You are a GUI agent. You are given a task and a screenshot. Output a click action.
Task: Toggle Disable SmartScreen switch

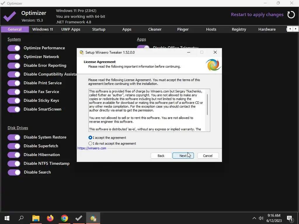[14, 109]
